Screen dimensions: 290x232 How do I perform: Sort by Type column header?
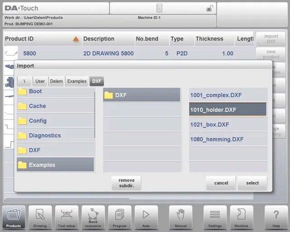click(x=182, y=39)
